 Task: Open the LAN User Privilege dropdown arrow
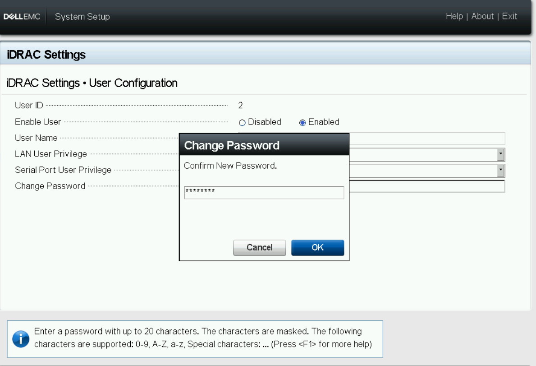click(500, 154)
